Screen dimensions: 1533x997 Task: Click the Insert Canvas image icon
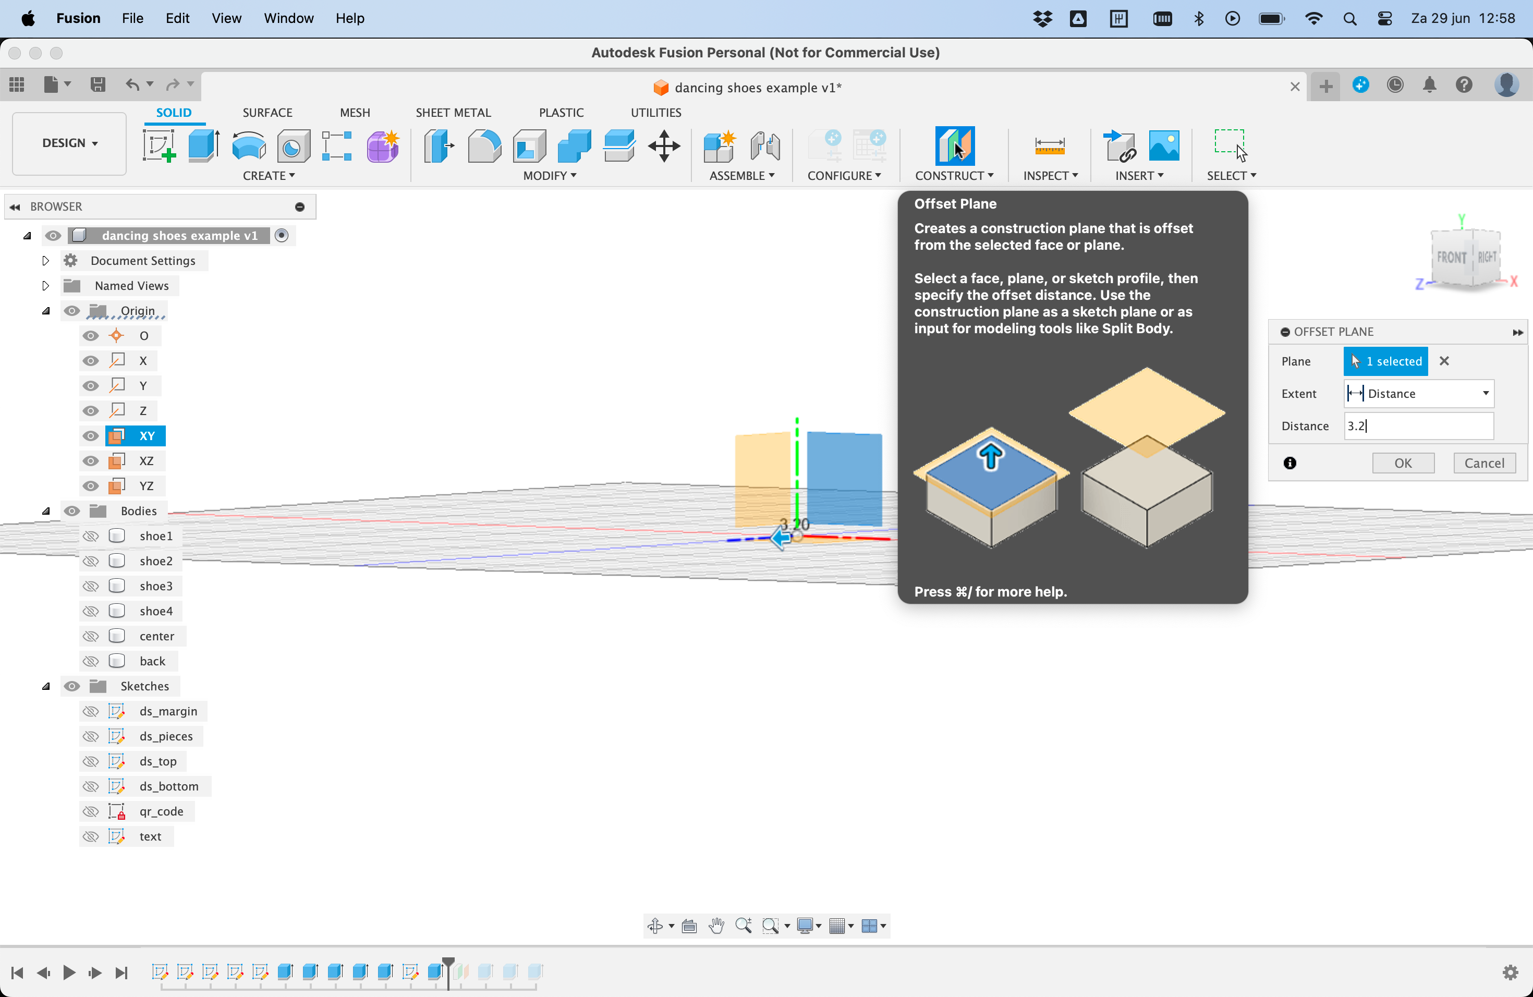(x=1164, y=145)
